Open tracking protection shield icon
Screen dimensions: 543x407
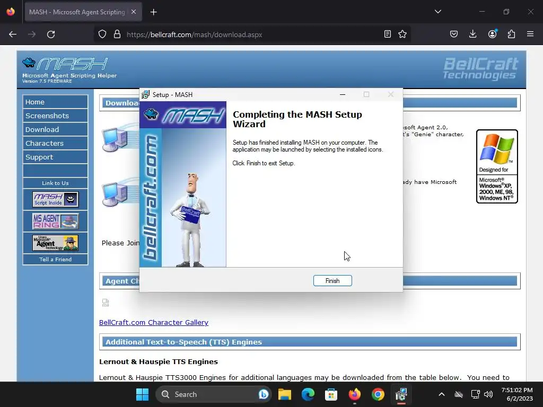[102, 34]
